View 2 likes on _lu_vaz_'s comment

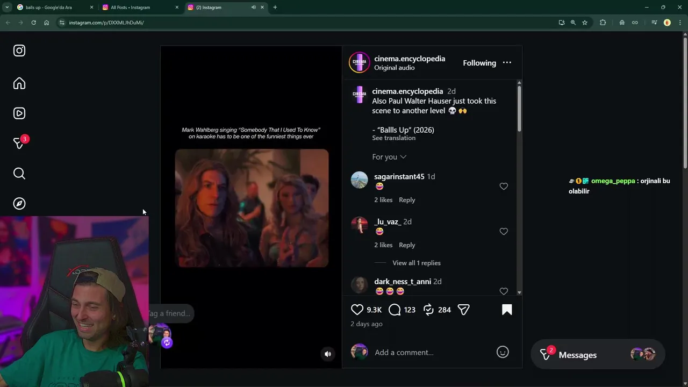383,245
